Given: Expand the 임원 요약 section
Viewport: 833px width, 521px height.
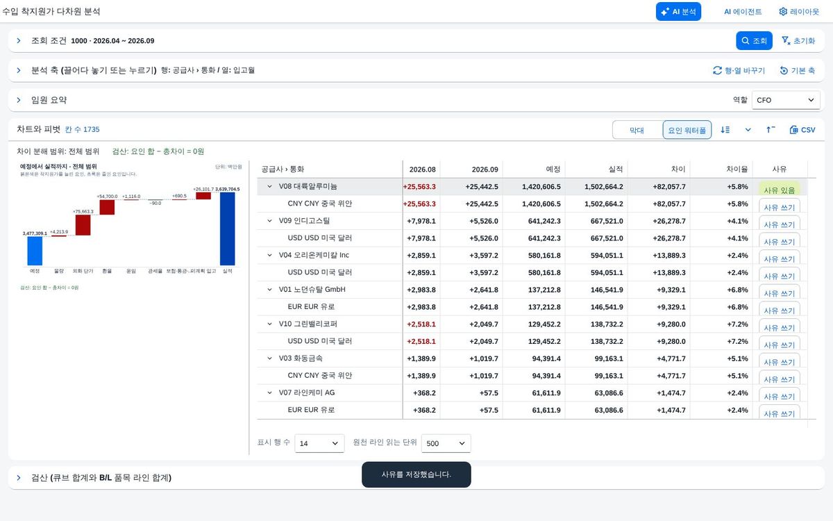Looking at the screenshot, I should (x=19, y=100).
